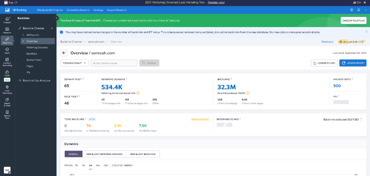The width and height of the screenshot is (370, 176).
Task: Switch to New & Lost Backlinks tab
Action: coord(143,154)
